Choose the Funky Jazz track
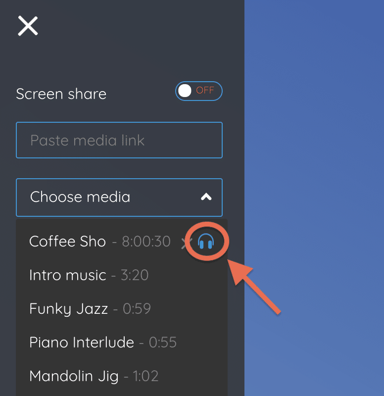Image resolution: width=384 pixels, height=396 pixels. click(x=68, y=308)
